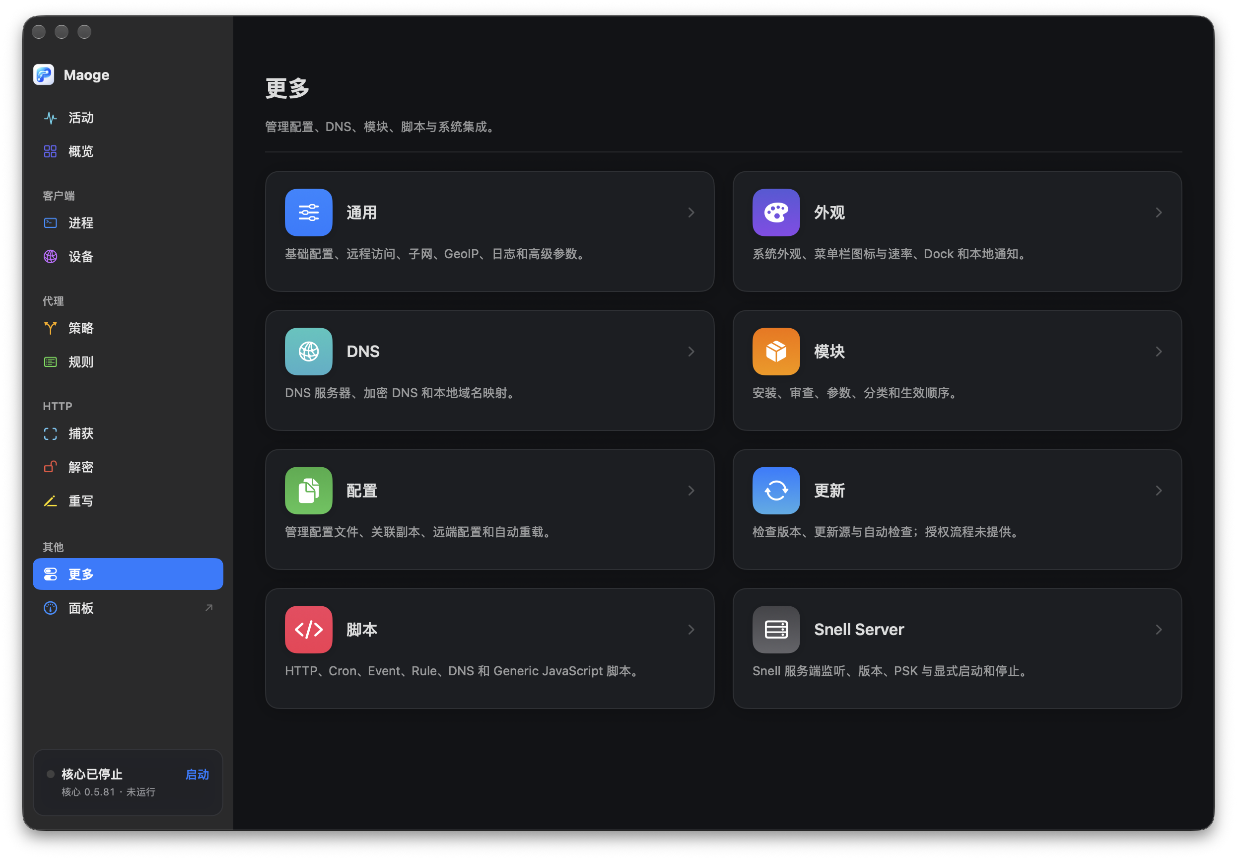Screen dimensions: 1237x860
Task: Open the 模块 card chevron arrow
Action: (1159, 352)
